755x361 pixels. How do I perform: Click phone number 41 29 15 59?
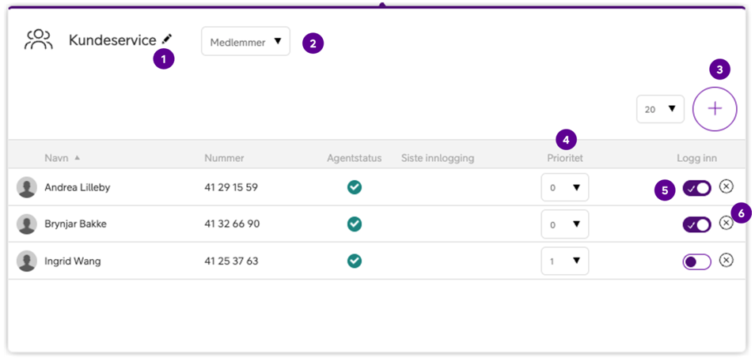click(231, 187)
